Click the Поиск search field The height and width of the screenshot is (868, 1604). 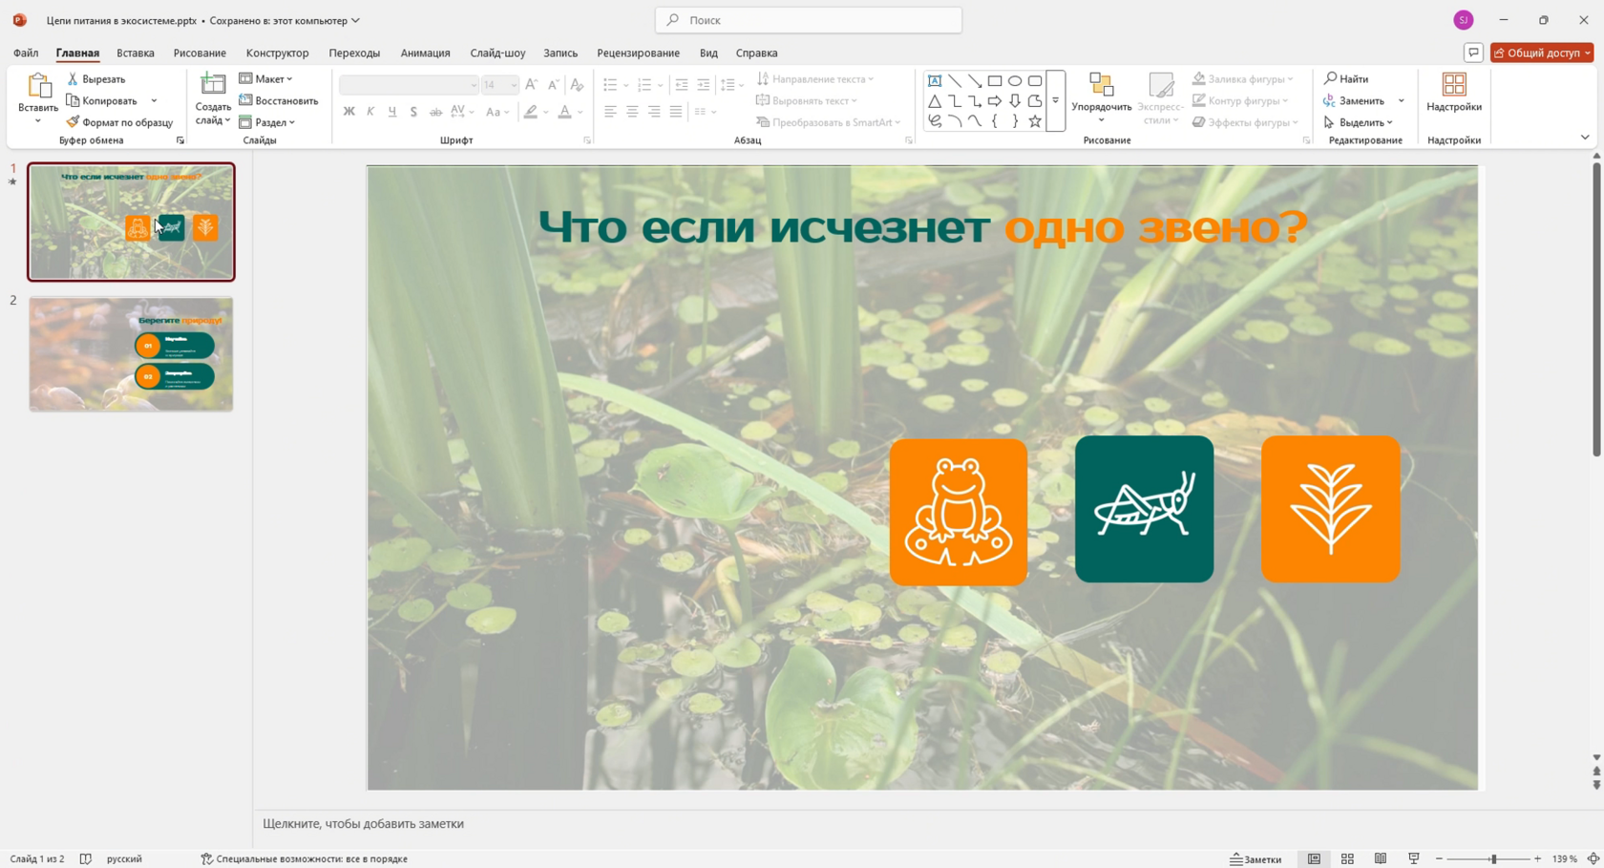[x=809, y=20]
